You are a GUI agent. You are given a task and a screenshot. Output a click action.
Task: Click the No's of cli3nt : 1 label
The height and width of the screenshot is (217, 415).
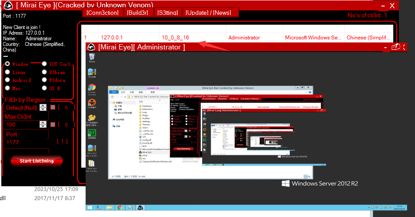tap(367, 15)
